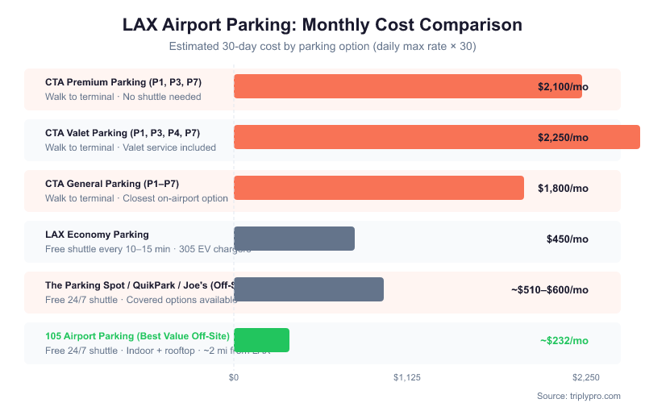Select the green 105 Airport Parking label

137,336
